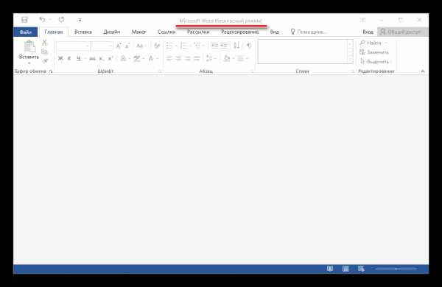Click the zoom slider in status bar
This screenshot has height=287, width=442.
coord(396,269)
